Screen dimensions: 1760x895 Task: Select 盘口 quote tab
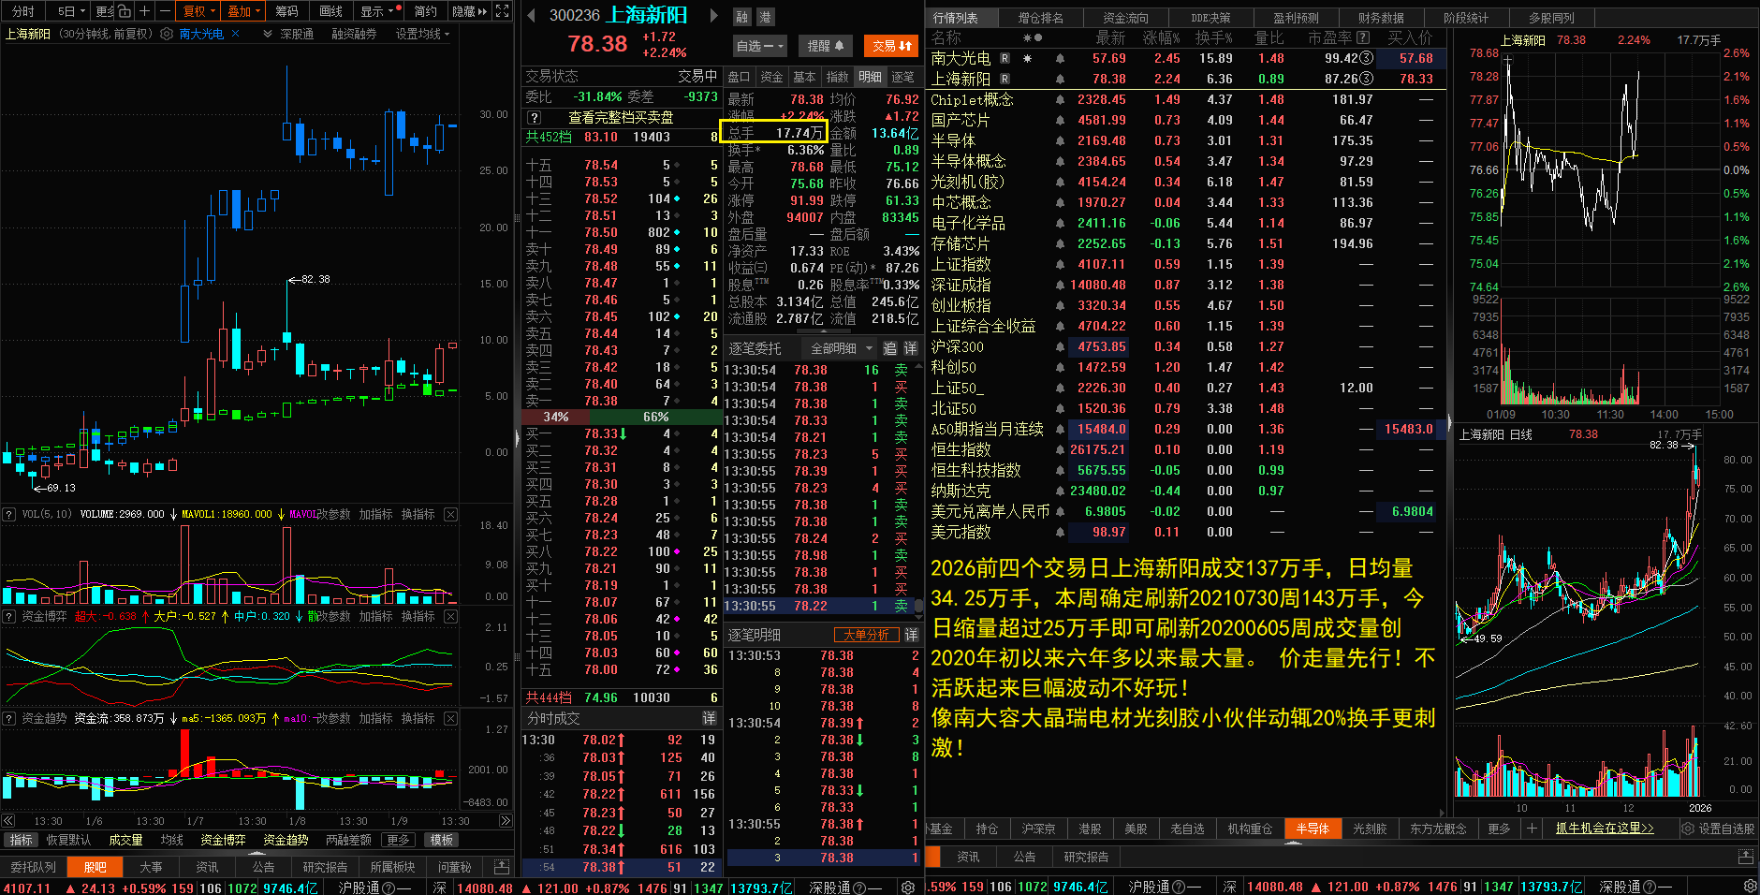(x=739, y=77)
